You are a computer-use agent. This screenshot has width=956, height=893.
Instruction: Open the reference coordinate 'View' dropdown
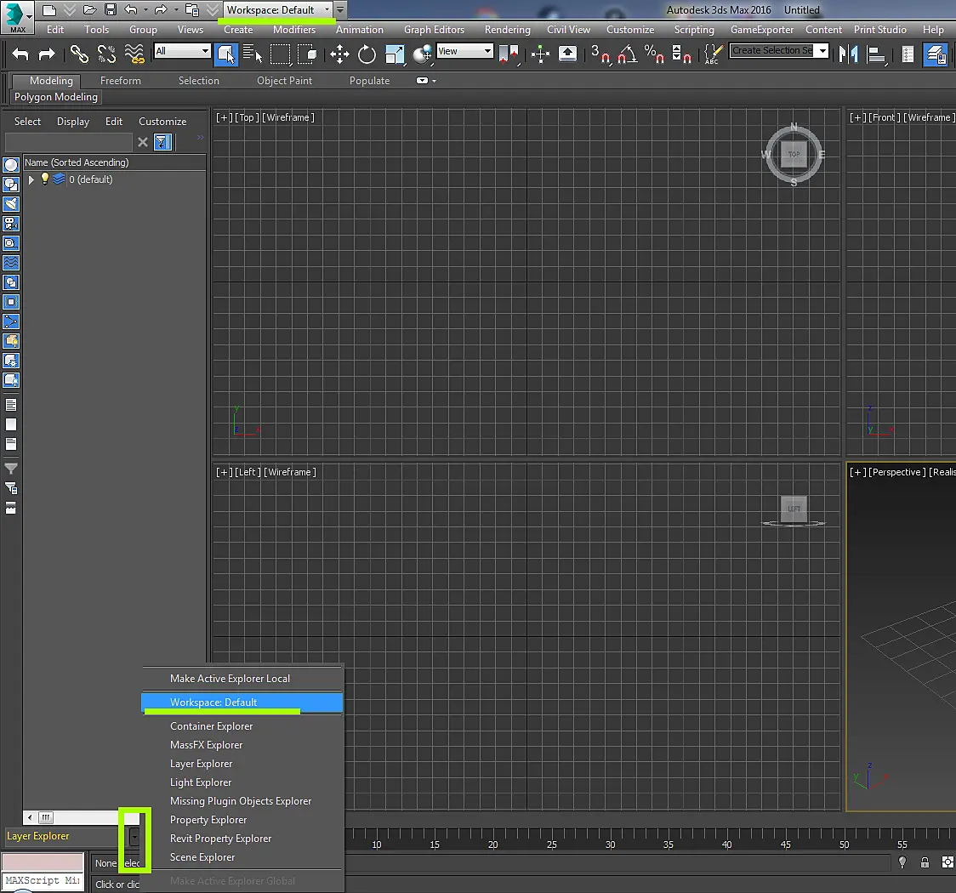pyautogui.click(x=464, y=51)
